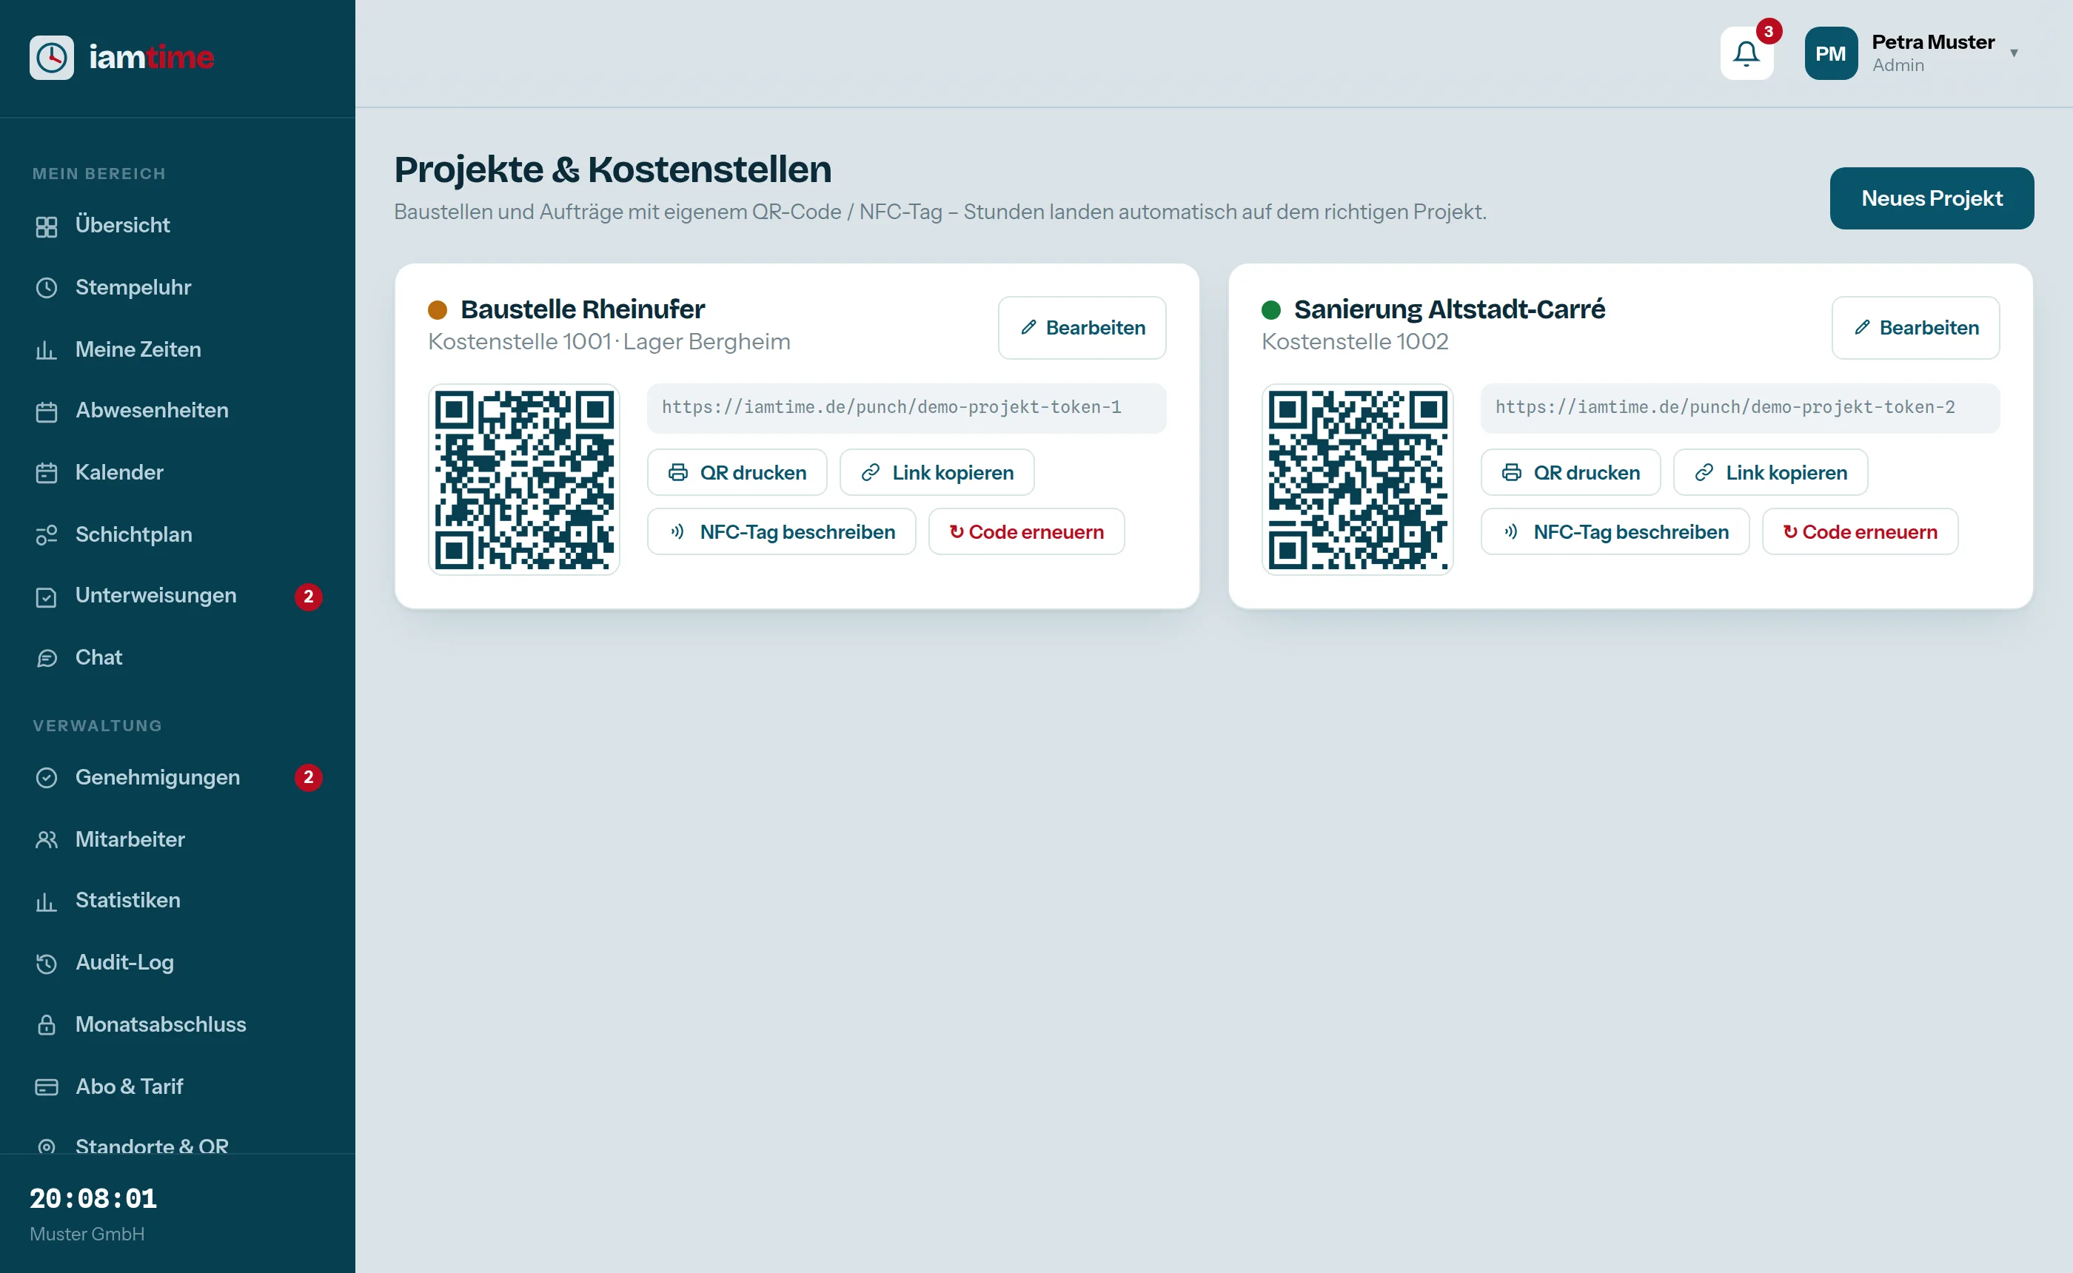
Task: Click the Sanierung Altstadt-Carré QR code image
Action: pos(1357,480)
